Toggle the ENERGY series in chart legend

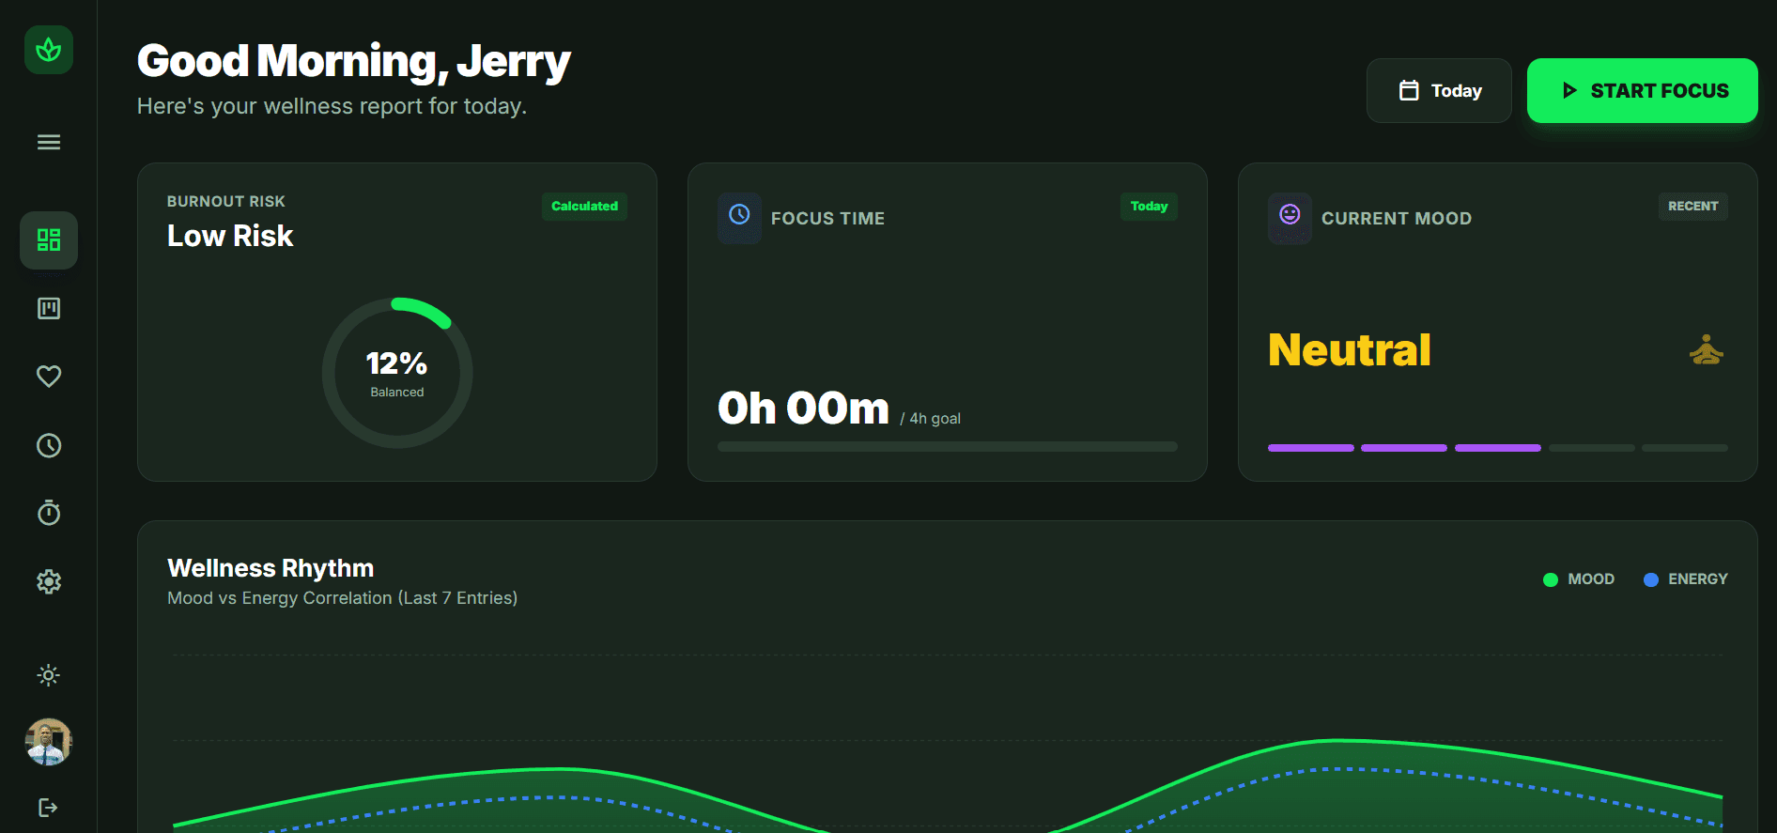click(x=1685, y=579)
